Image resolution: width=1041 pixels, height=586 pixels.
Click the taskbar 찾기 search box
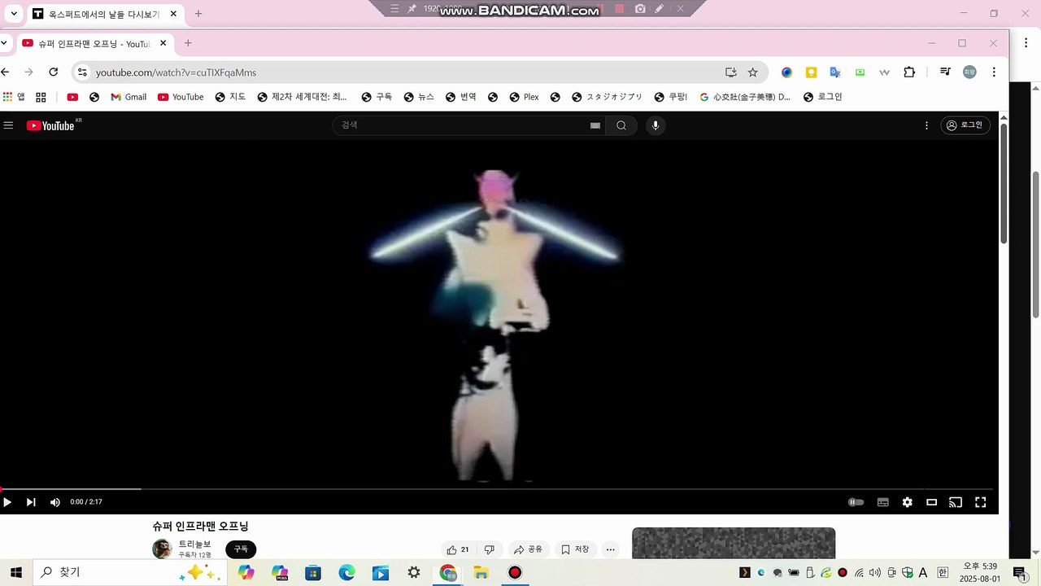(x=128, y=572)
